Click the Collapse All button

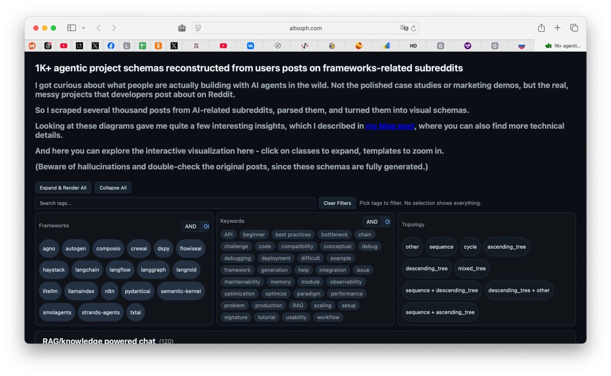[x=113, y=188]
